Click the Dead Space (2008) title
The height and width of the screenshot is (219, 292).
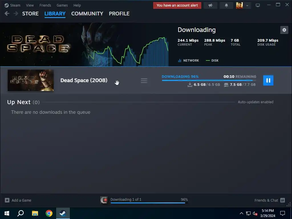[84, 80]
